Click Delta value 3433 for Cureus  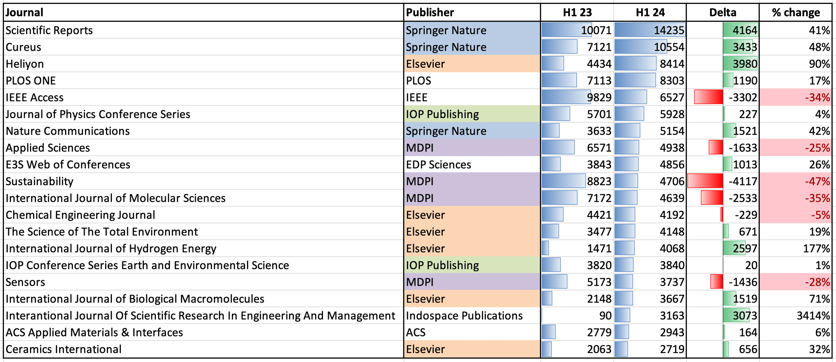coord(723,47)
